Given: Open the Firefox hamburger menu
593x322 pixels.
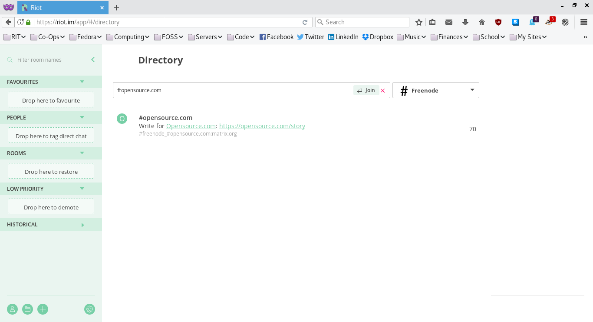Looking at the screenshot, I should (x=584, y=22).
